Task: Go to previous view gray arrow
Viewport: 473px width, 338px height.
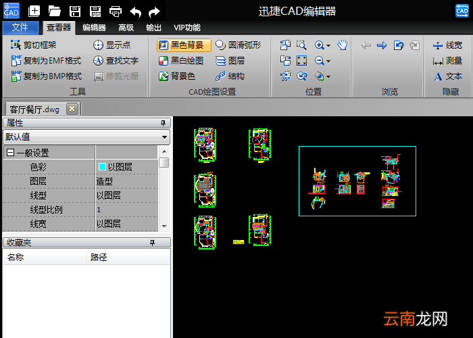Action: 366,45
